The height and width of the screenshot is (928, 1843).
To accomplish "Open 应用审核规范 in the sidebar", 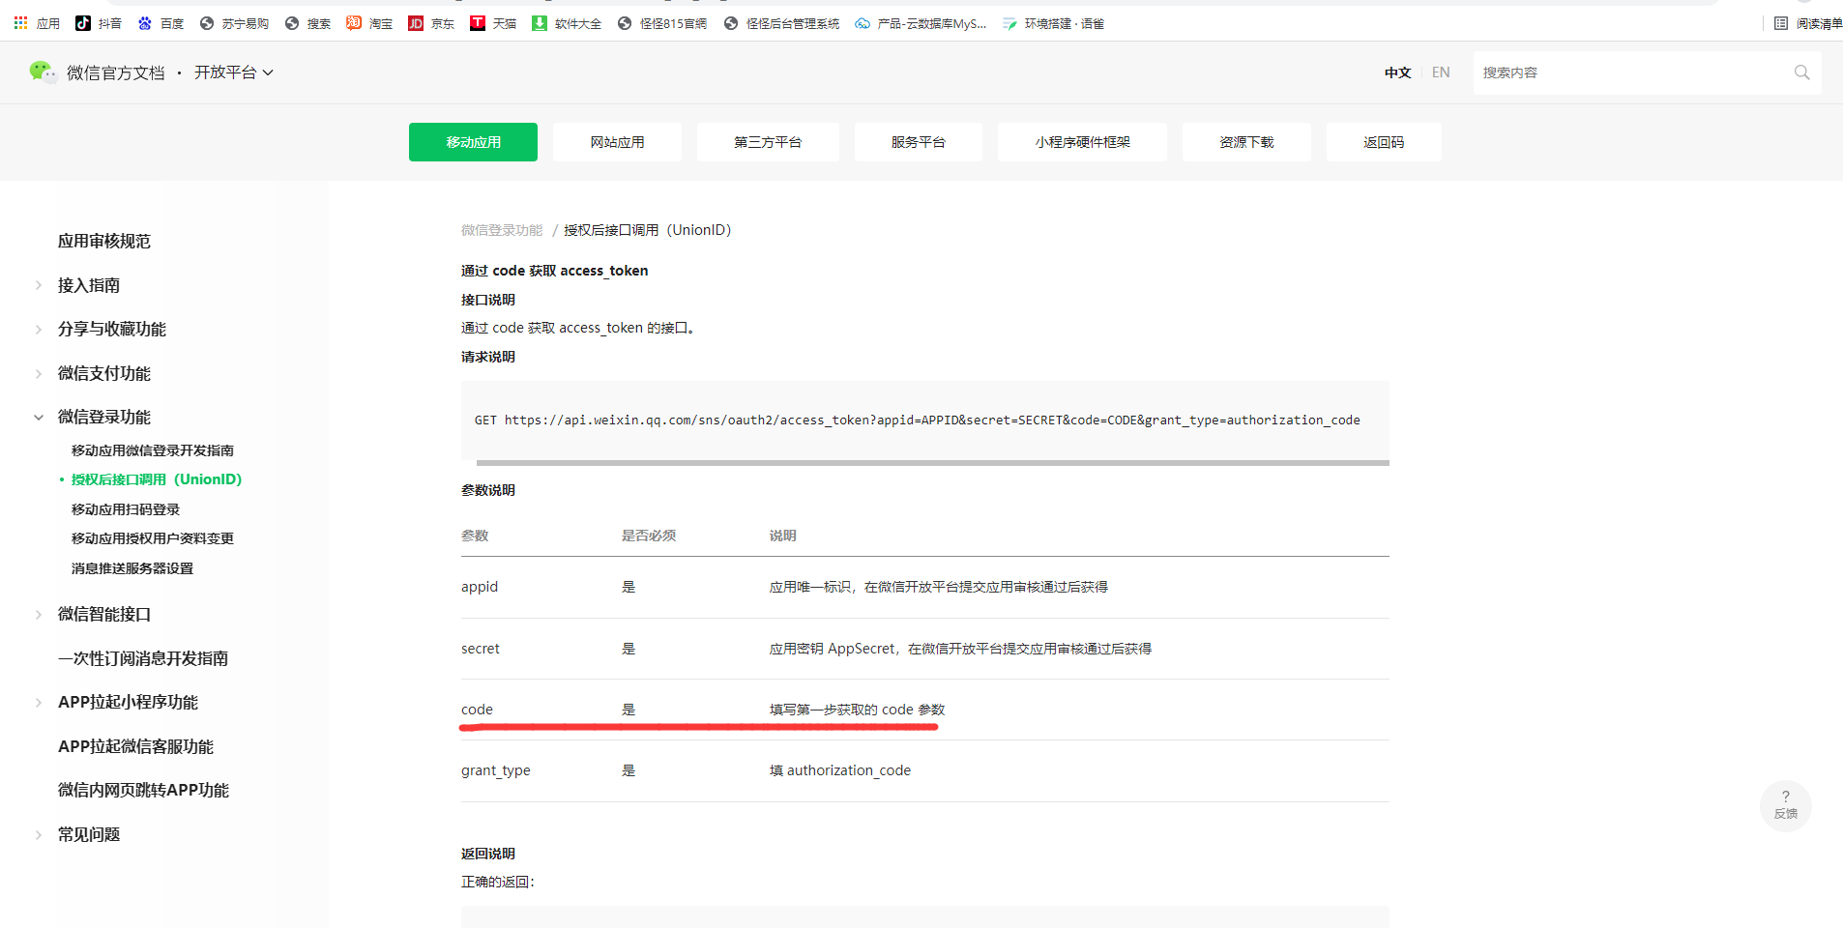I will tap(104, 242).
